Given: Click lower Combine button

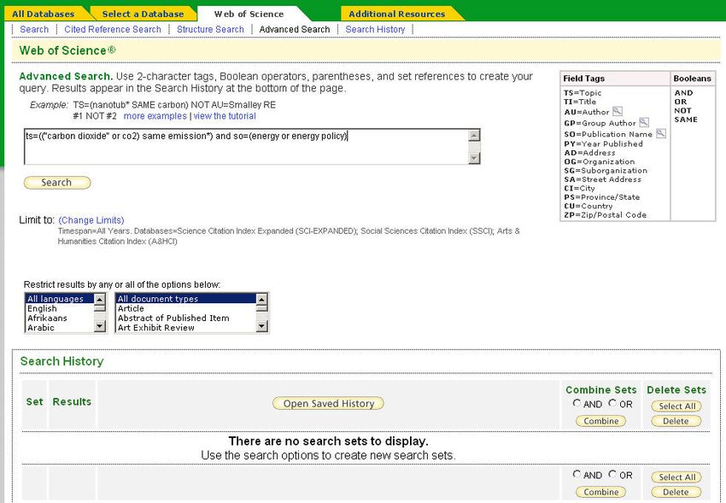Looking at the screenshot, I should pyautogui.click(x=601, y=492).
